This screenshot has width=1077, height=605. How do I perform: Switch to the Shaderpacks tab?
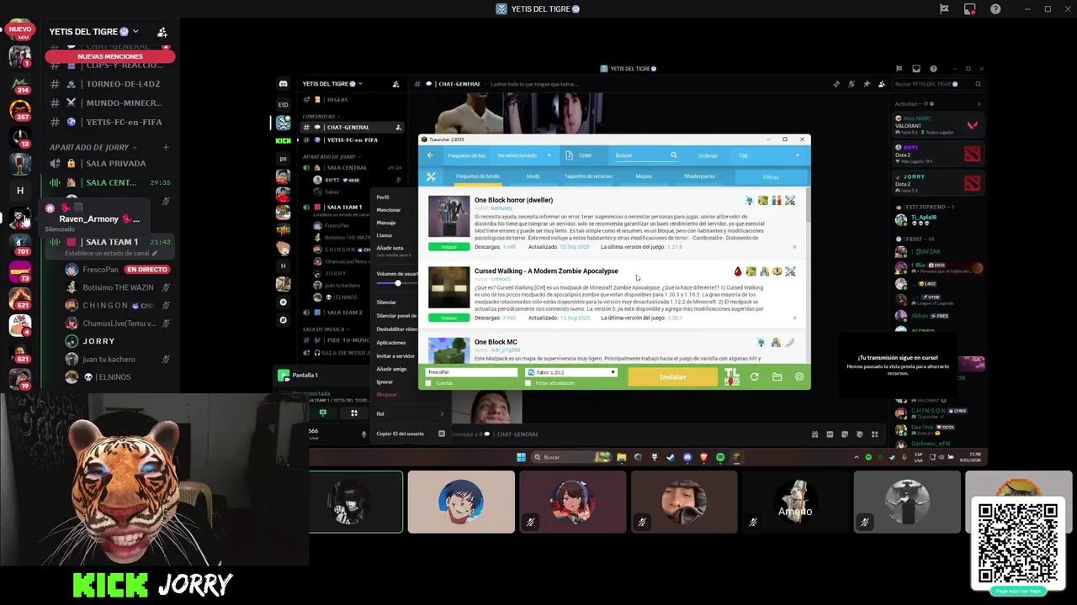699,176
